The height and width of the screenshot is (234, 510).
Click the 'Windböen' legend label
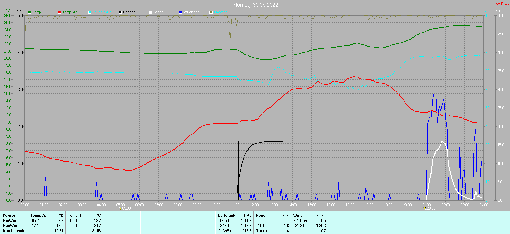point(192,12)
